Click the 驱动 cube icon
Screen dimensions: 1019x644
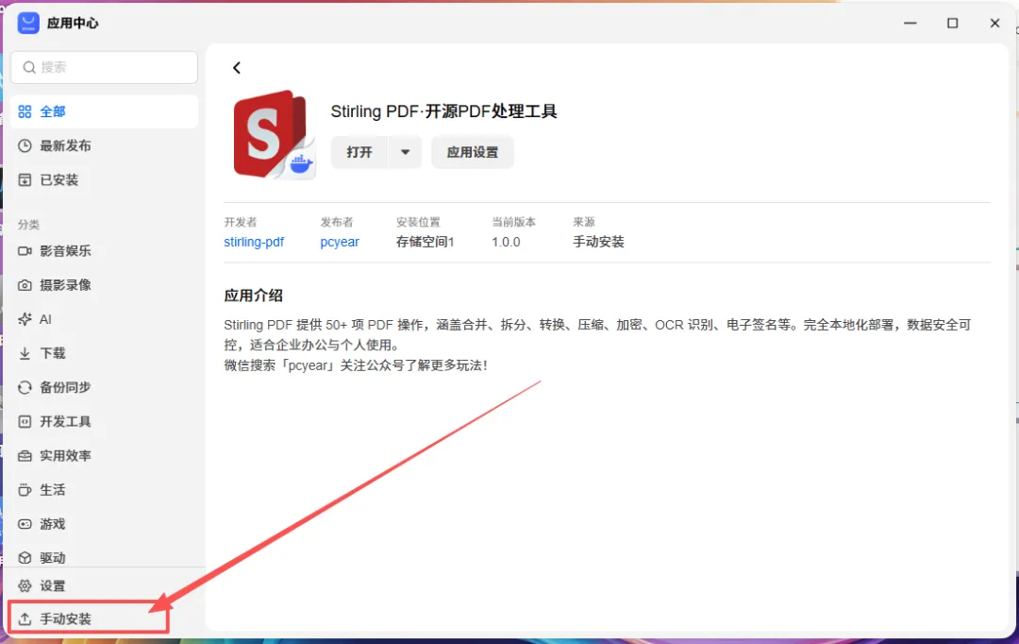25,558
